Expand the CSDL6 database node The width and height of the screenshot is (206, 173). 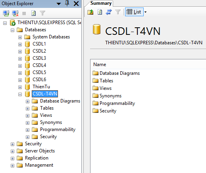[20, 80]
